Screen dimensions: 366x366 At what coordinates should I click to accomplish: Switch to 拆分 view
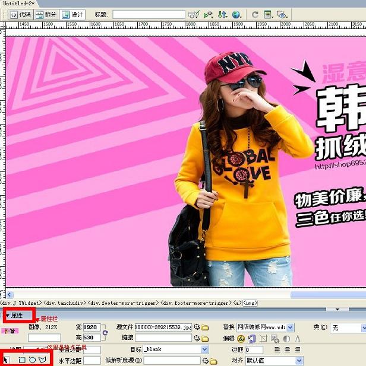[x=46, y=14]
